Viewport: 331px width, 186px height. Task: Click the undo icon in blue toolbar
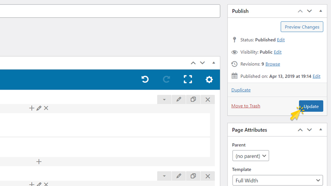[145, 79]
